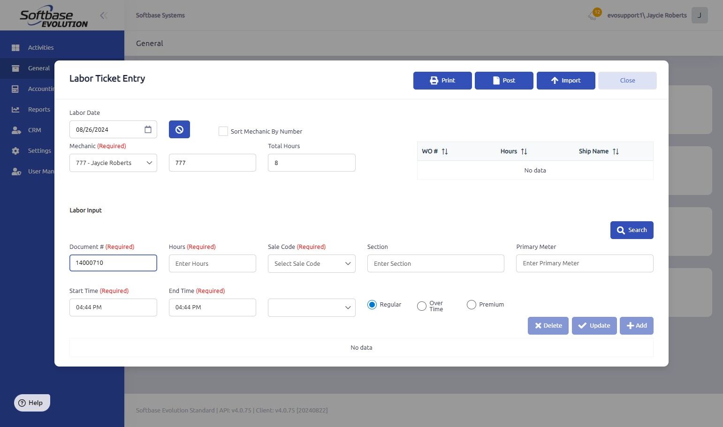Open the Labor Date calendar picker icon
This screenshot has height=427, width=723.
(148, 129)
